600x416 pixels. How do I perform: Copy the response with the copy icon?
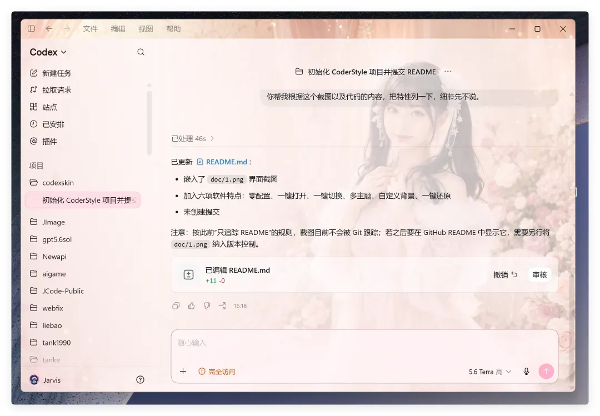pos(176,306)
